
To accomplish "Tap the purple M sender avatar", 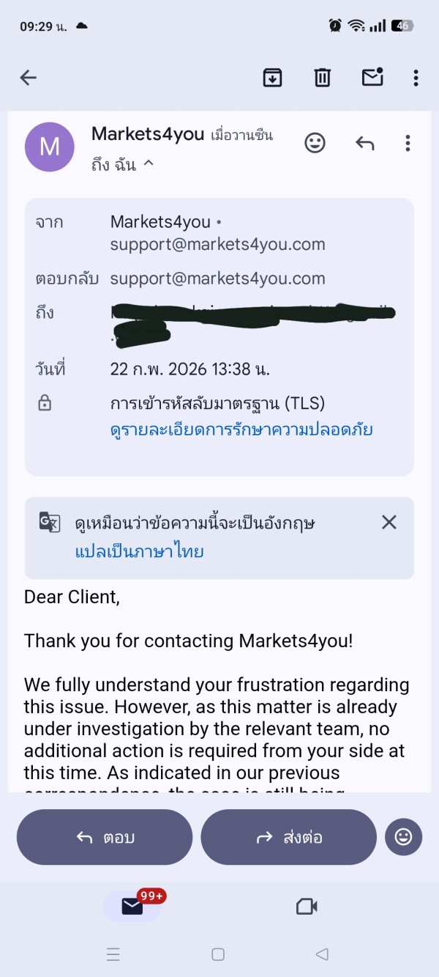I will [x=50, y=147].
